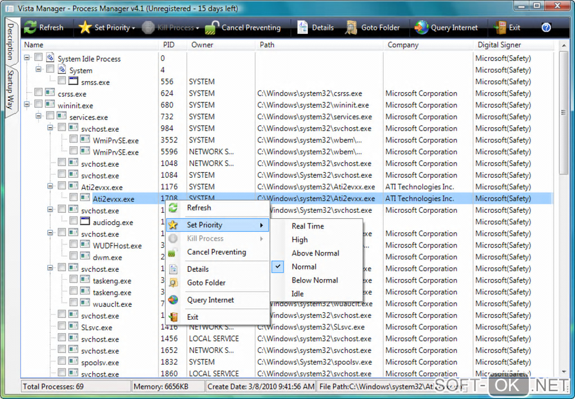Check the audiodg.exe checkbox

point(74,221)
